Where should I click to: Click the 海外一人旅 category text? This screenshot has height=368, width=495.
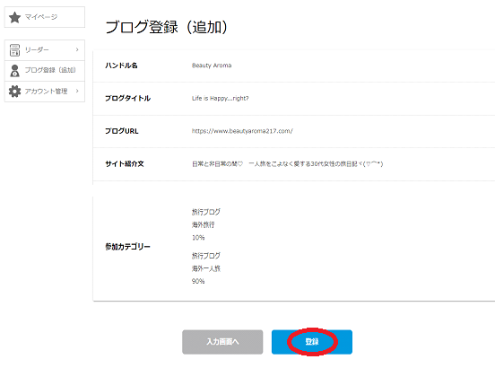(206, 268)
